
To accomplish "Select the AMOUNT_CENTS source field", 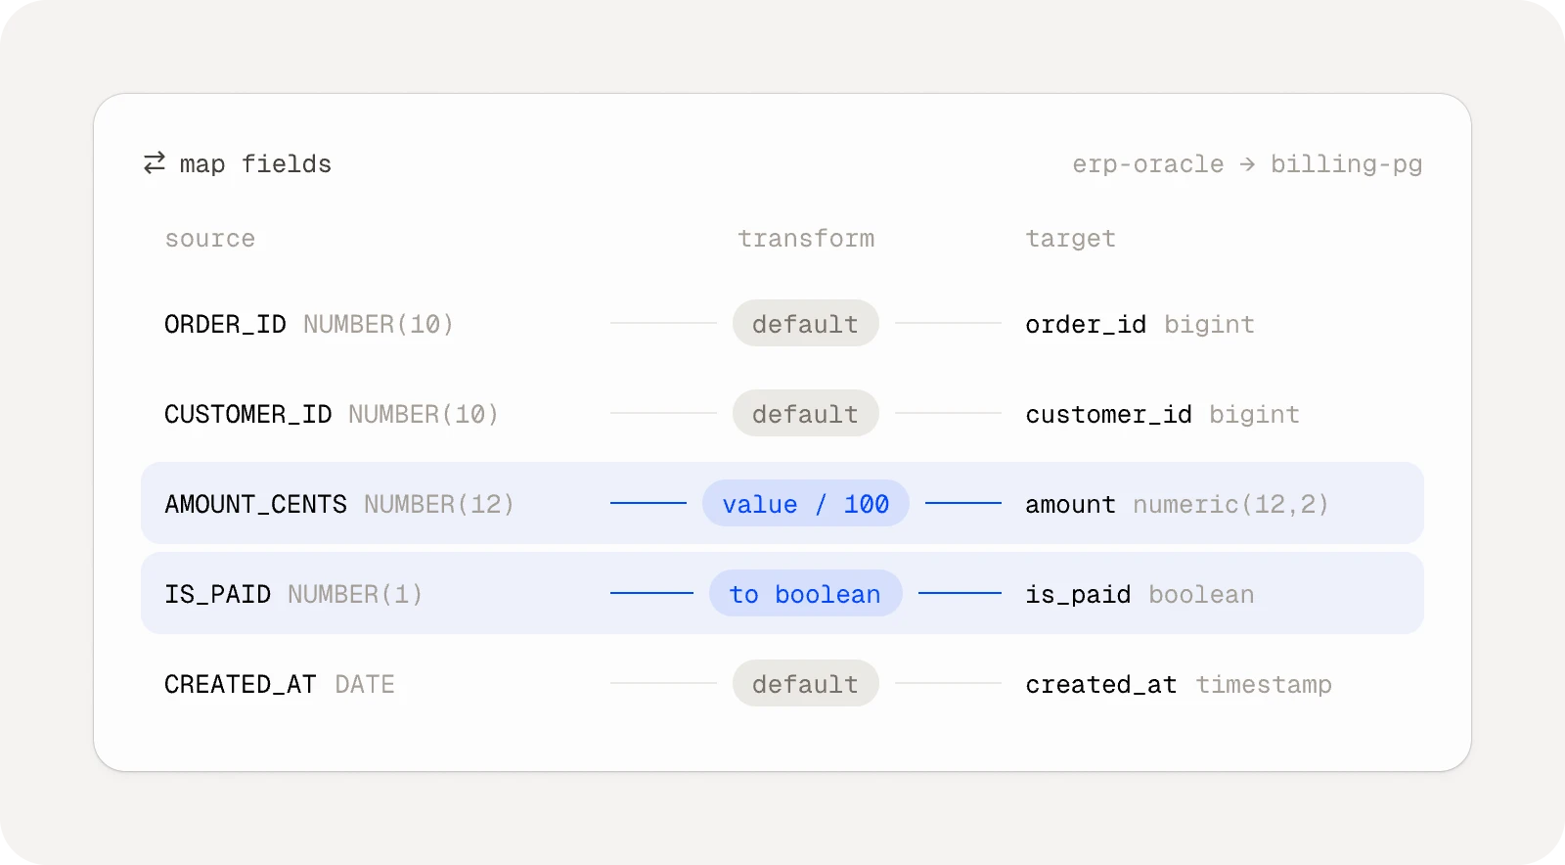I will click(x=255, y=504).
